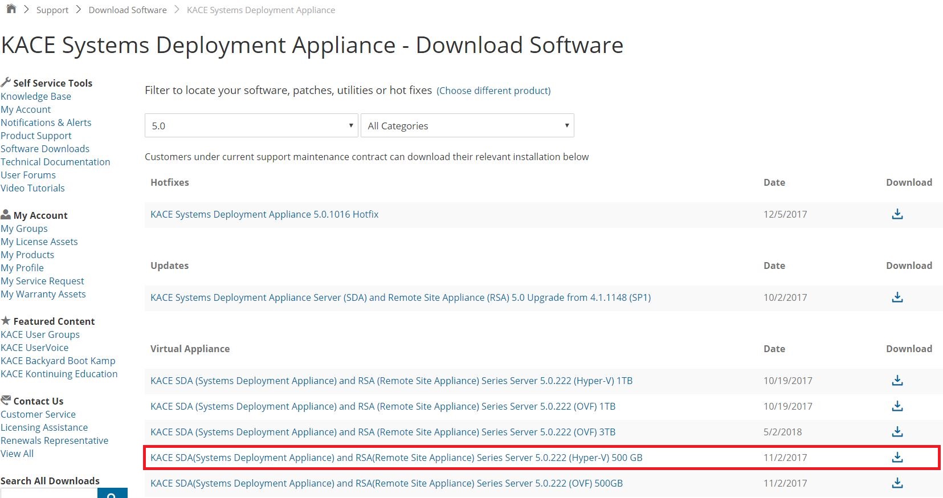The image size is (943, 498).
Task: Open the 5.0 Upgrade from 4.1.1148 link
Action: 401,297
